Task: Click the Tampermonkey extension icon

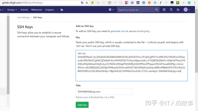Action: point(172,3)
